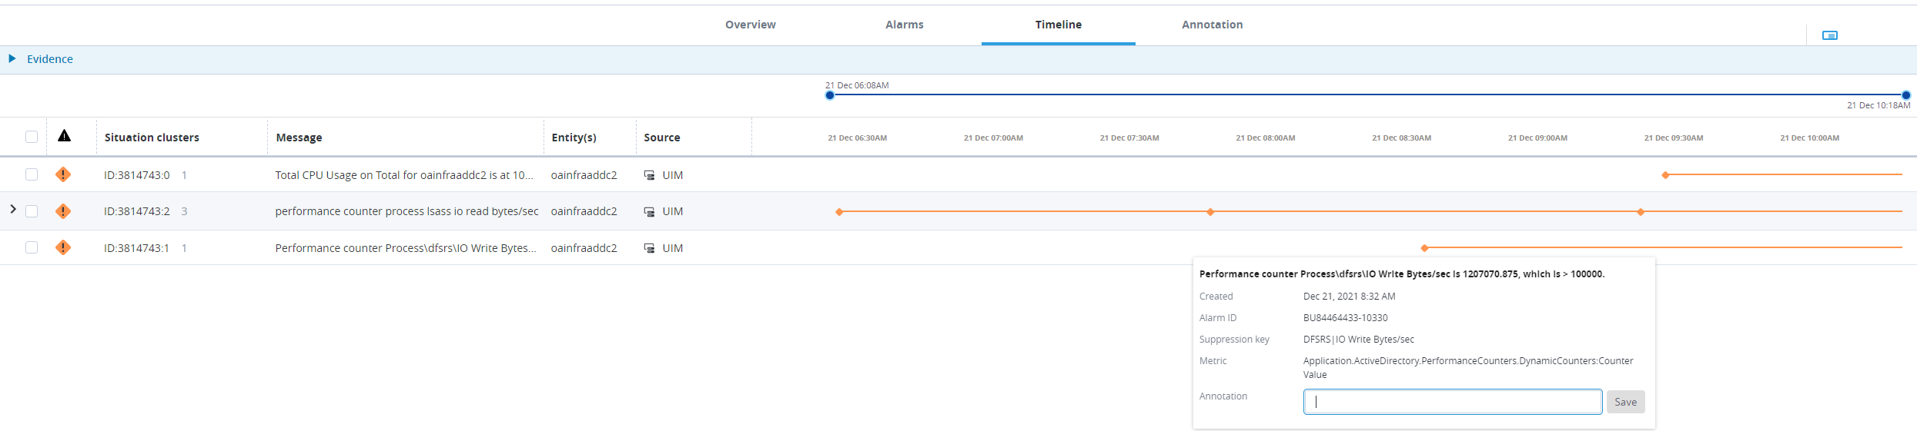Select the checkbox for cluster ID:3814743:0
Image resolution: width=1917 pixels, height=431 pixels.
coord(32,174)
